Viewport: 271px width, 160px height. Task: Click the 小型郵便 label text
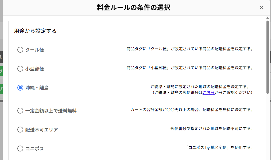coord(35,69)
